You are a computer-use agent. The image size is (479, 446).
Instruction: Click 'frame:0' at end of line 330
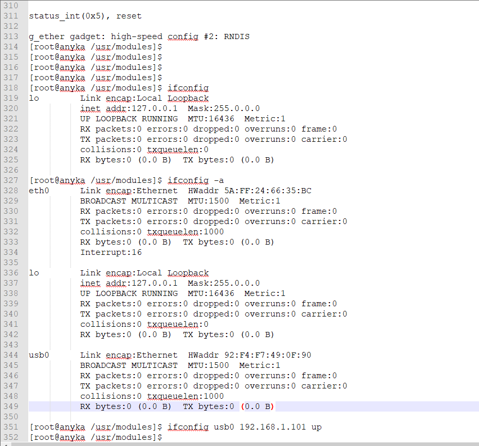[x=319, y=211]
